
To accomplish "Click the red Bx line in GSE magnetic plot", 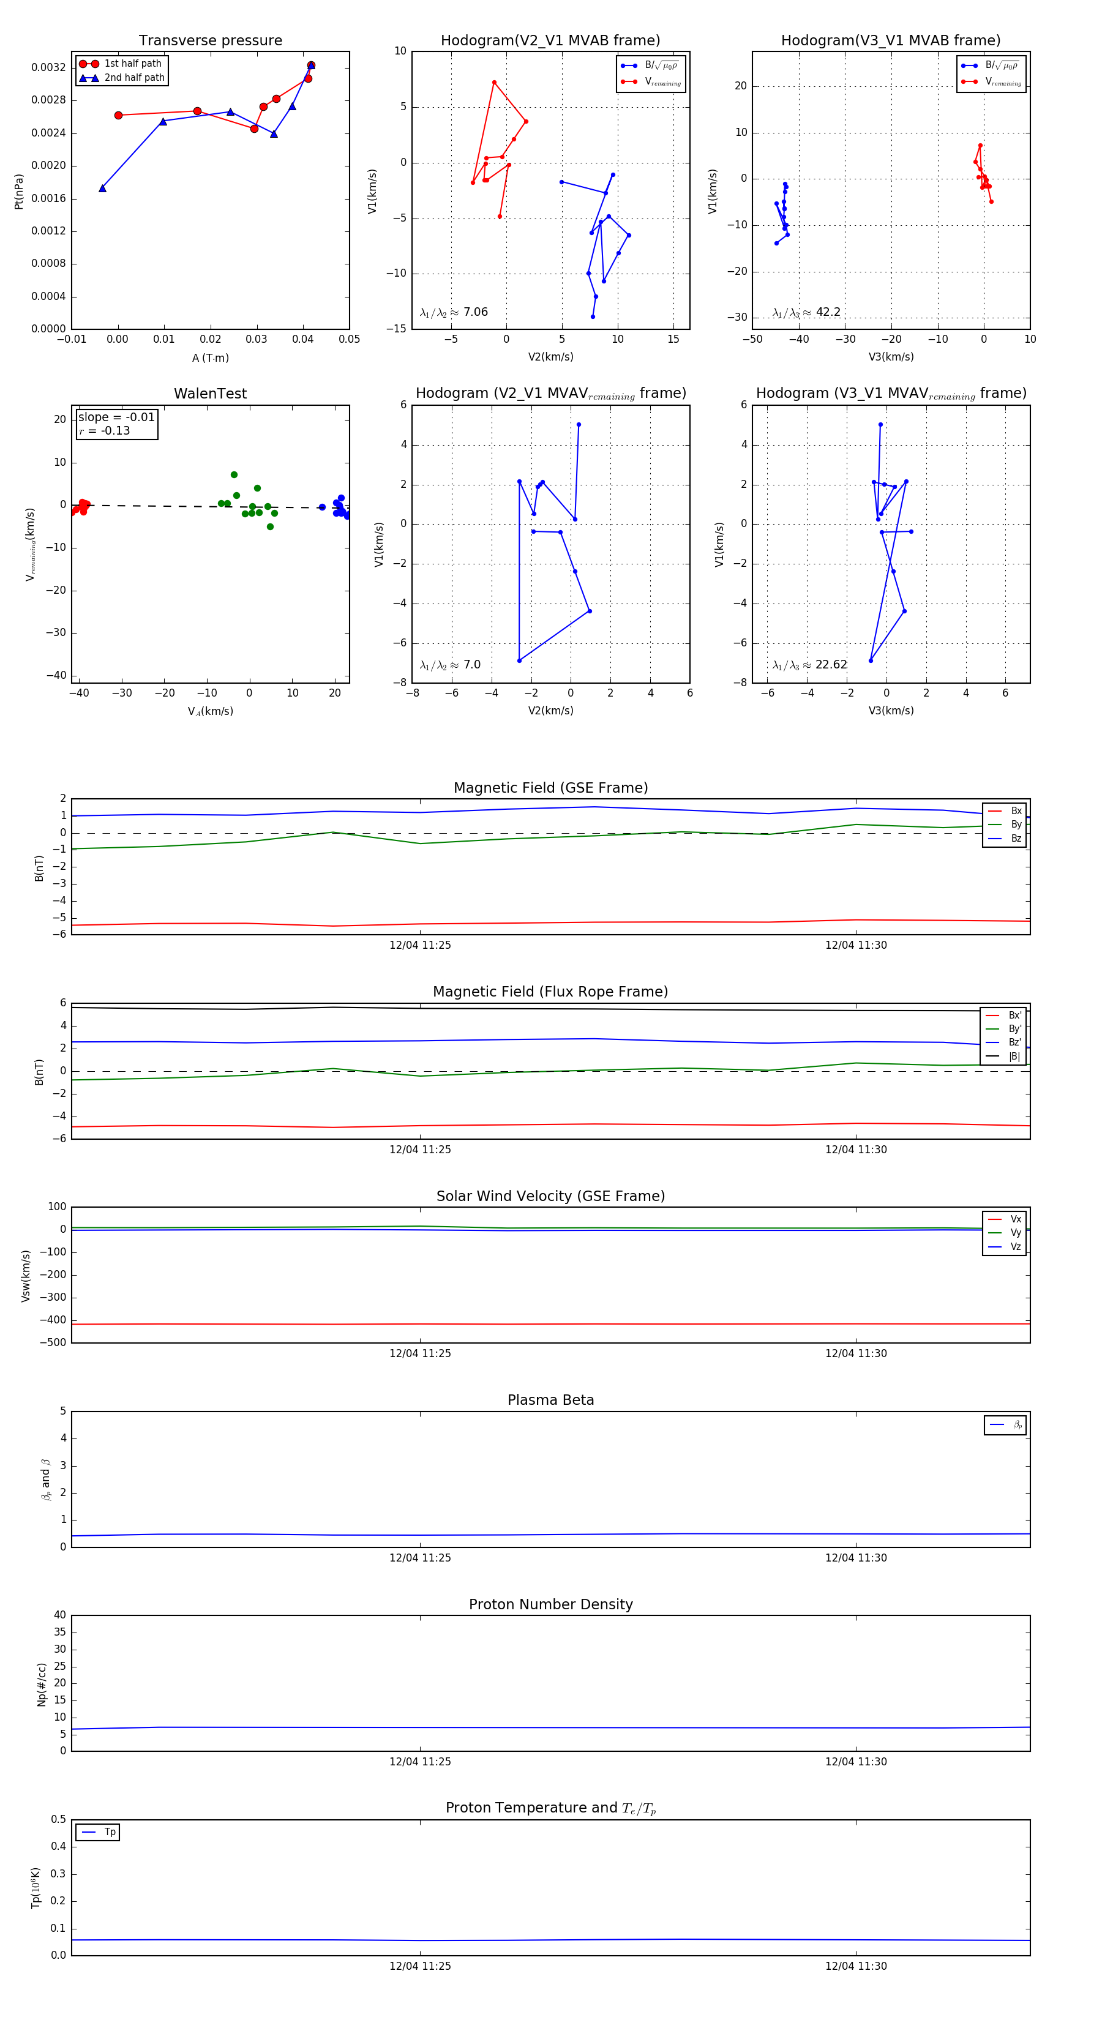I will (550, 922).
